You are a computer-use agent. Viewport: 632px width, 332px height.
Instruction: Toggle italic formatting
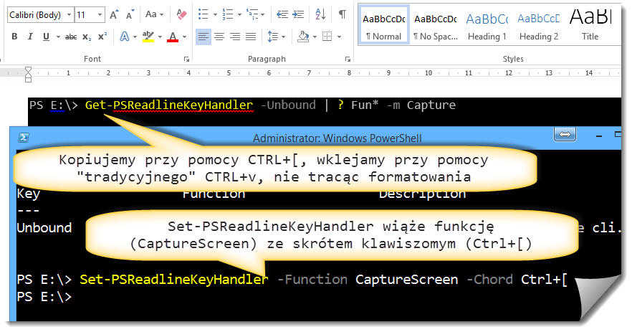tap(30, 37)
